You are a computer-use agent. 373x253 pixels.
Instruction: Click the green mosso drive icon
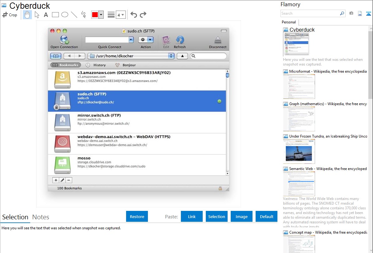click(62, 165)
